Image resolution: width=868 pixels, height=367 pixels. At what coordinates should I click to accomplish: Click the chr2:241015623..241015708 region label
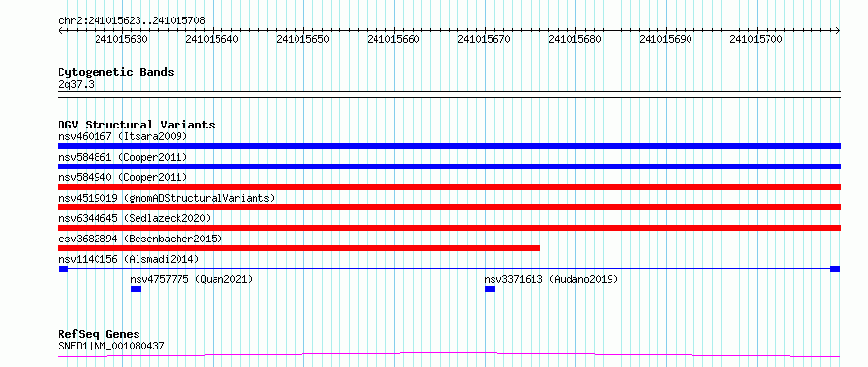pos(132,21)
